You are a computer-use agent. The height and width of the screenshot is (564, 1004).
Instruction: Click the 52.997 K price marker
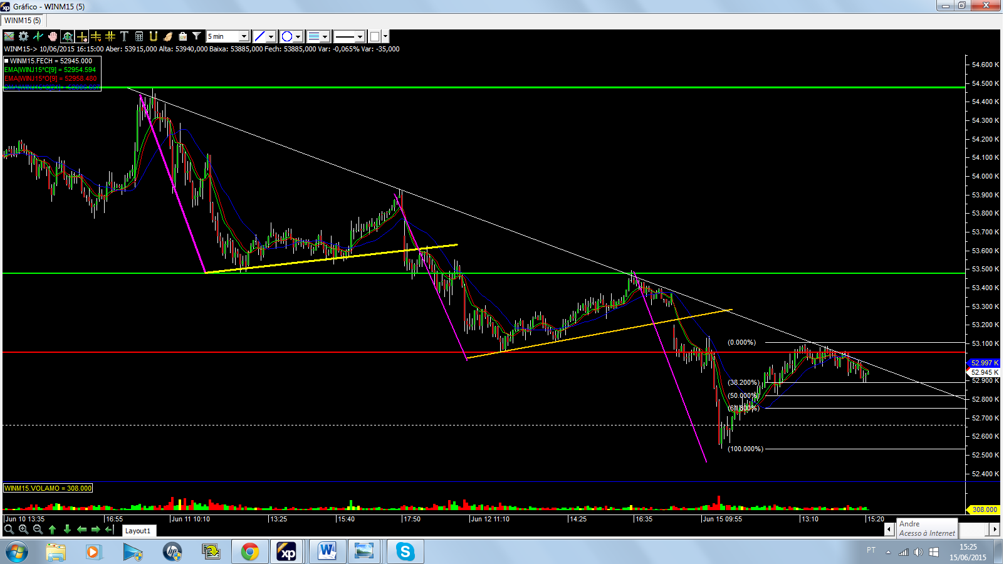(x=985, y=363)
